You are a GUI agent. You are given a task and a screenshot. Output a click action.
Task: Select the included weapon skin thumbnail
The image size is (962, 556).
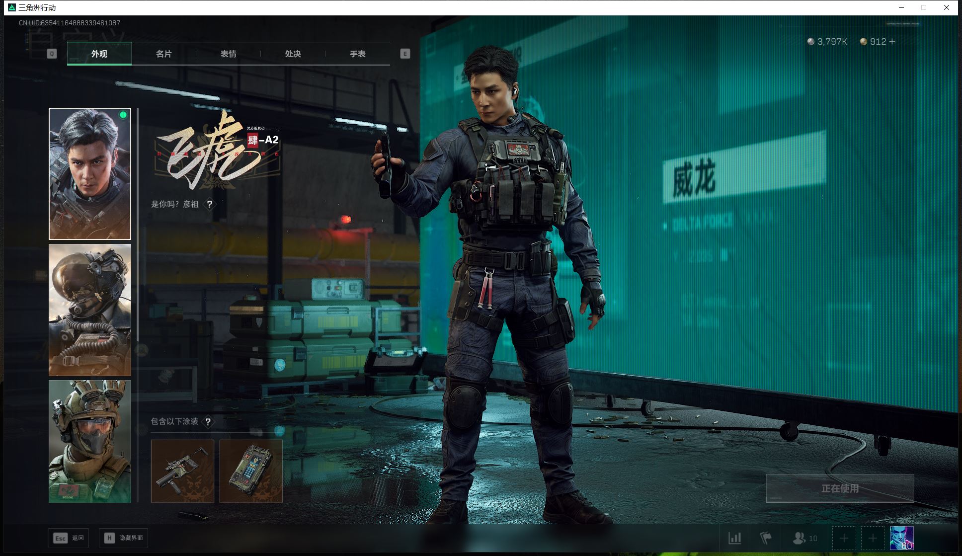[182, 471]
